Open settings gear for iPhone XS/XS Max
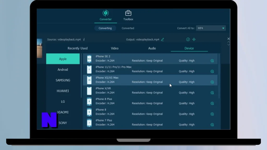Viewport: 267px width, 150px height. click(x=212, y=82)
